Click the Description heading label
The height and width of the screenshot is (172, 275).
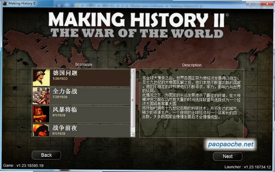(192, 65)
